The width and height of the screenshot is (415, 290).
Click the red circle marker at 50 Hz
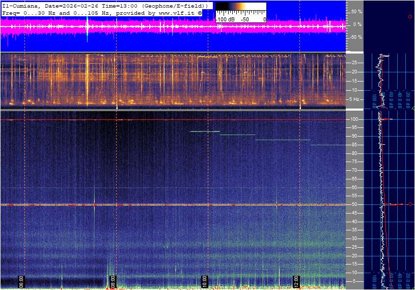click(410, 204)
